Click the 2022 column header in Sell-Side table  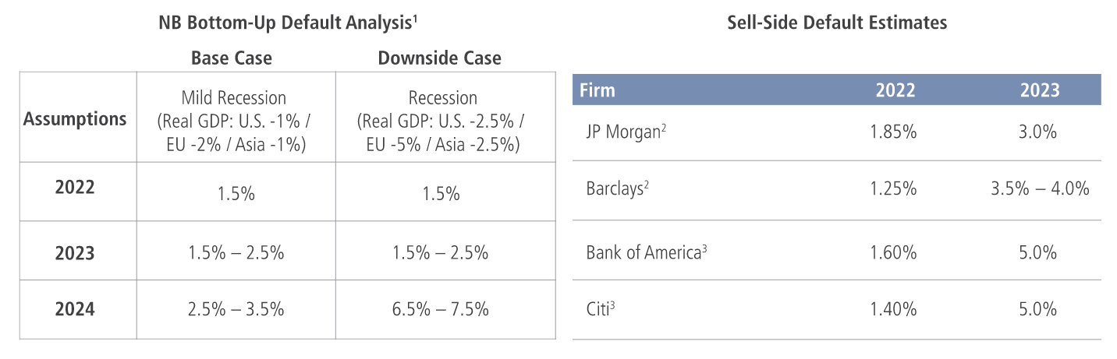click(895, 90)
